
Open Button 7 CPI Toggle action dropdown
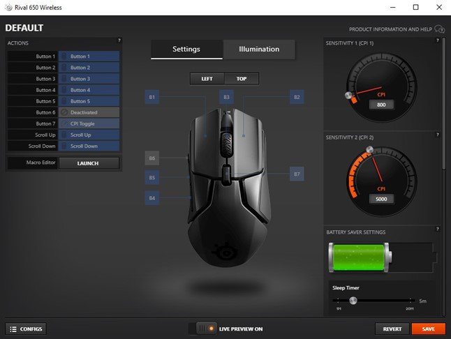[x=89, y=123]
